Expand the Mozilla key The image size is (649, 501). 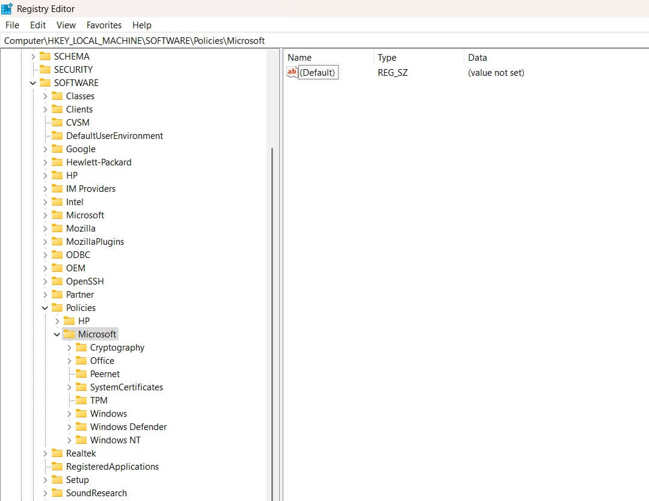click(45, 228)
